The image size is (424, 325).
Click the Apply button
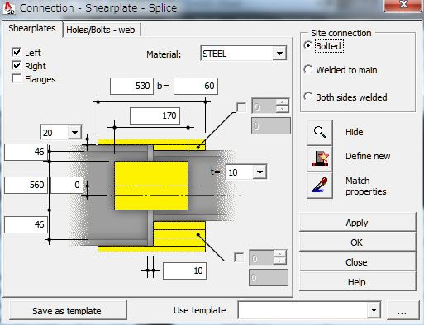pyautogui.click(x=357, y=223)
